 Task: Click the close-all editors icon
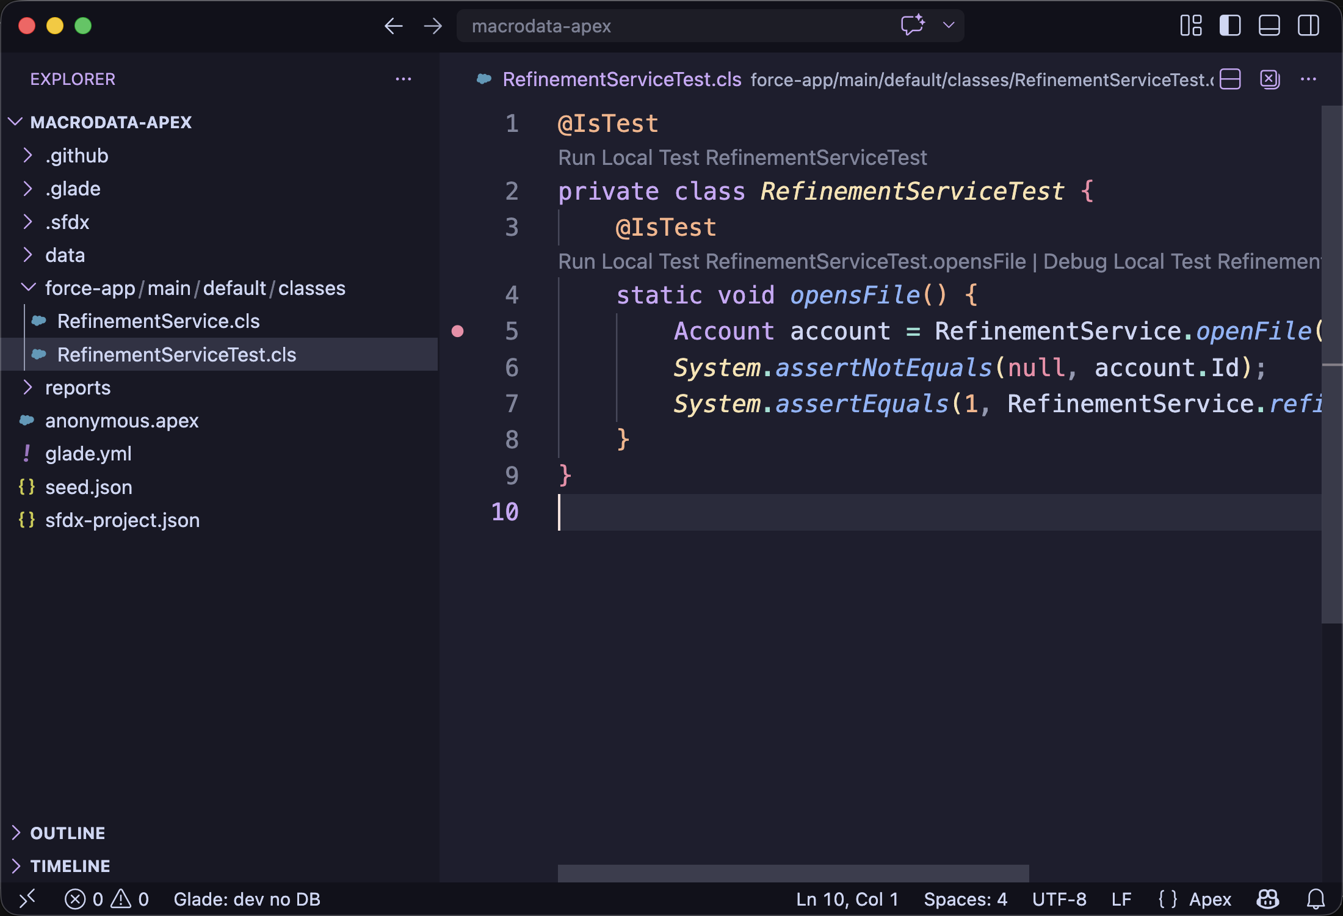coord(1270,79)
